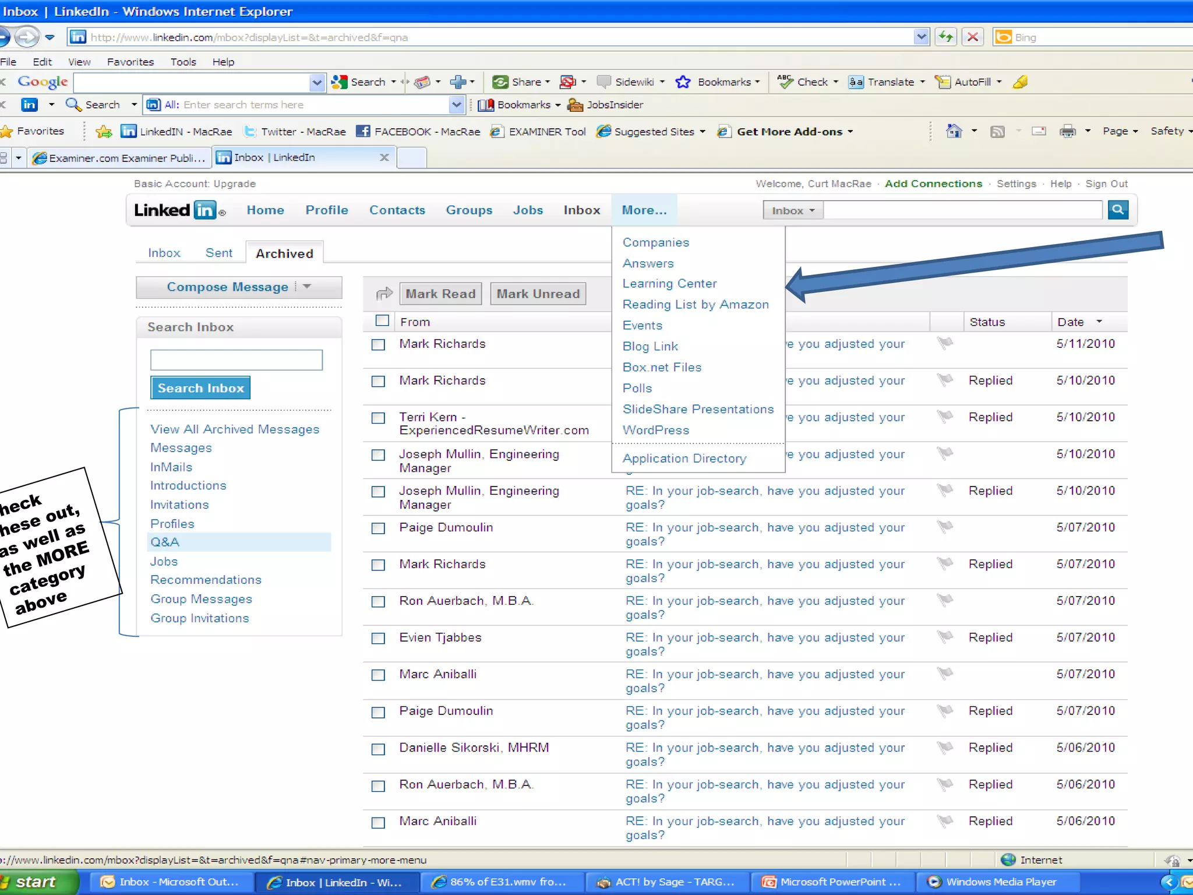Open the Favorites menu in IE menu bar
The image size is (1193, 895).
[x=130, y=62]
